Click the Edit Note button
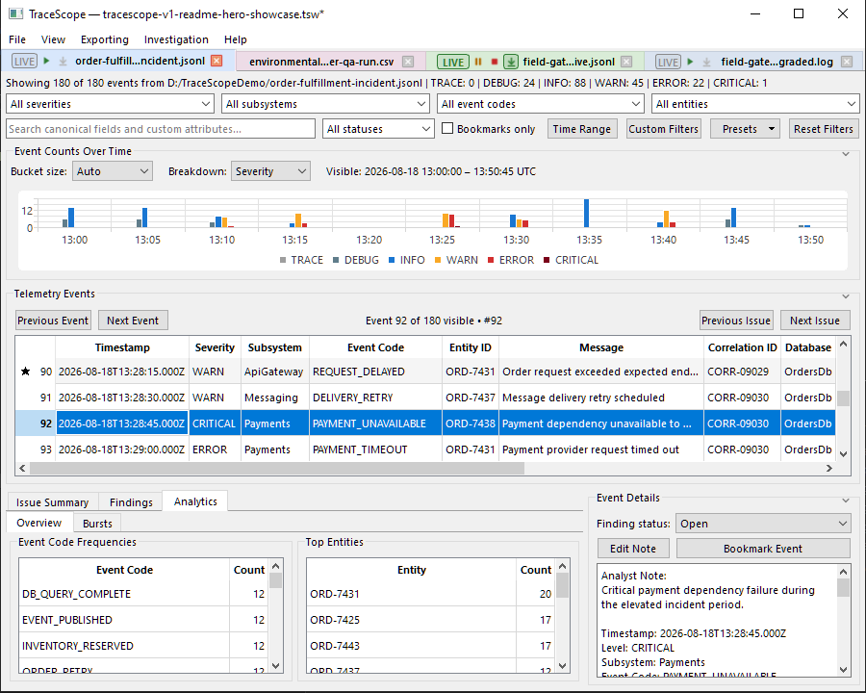 633,549
